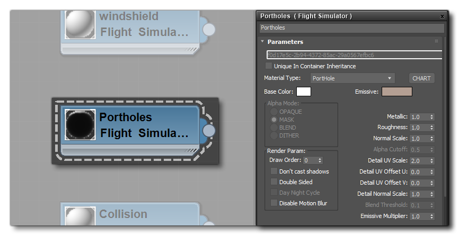459x236 pixels.
Task: Click the Normal Scale spinner arrows
Action: click(432, 139)
